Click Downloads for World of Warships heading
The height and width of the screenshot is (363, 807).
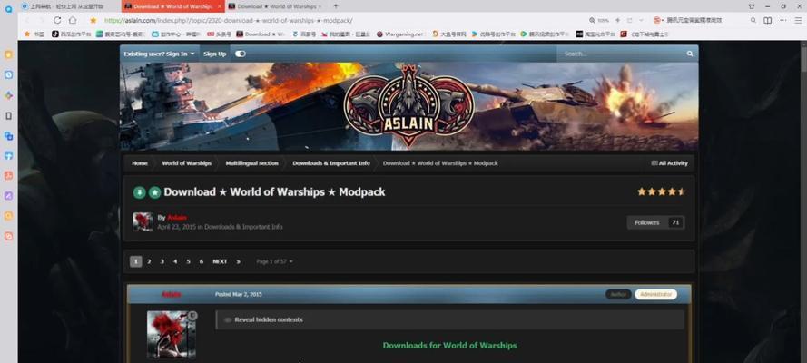coord(450,346)
